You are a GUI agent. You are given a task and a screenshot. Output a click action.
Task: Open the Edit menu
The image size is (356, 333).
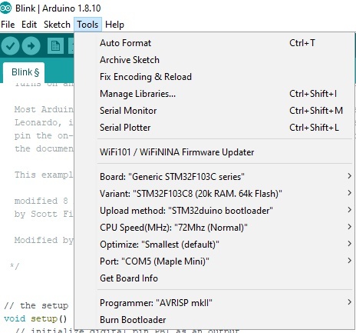(29, 25)
